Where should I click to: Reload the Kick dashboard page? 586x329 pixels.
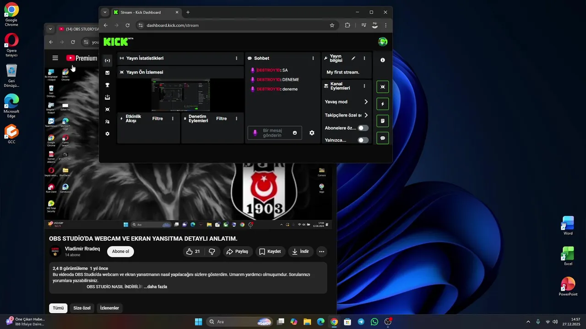(x=127, y=25)
